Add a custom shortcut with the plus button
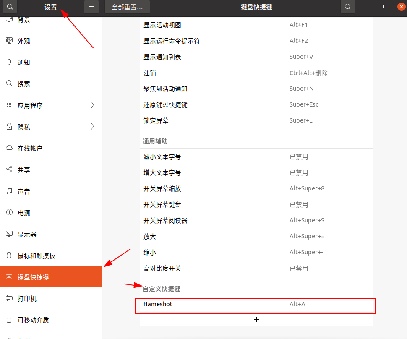 click(x=256, y=320)
